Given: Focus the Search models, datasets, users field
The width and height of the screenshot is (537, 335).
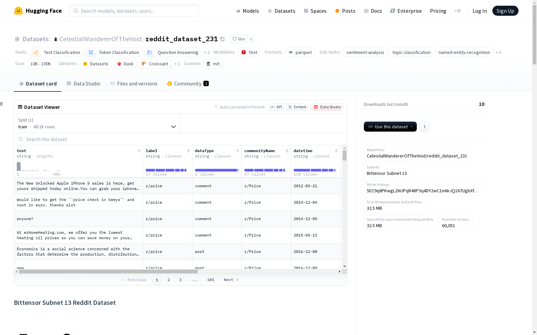Looking at the screenshot, I should [134, 11].
